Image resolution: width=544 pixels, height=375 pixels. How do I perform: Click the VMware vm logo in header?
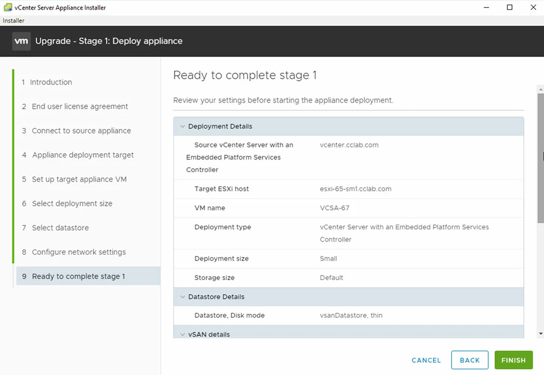pyautogui.click(x=21, y=41)
